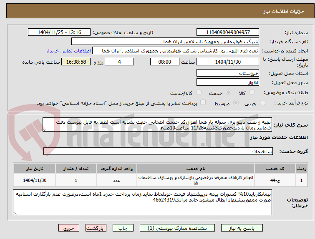The width and height of the screenshot is (315, 239).
Task: Click the ساعت باقی مانده label
Action: [41, 62]
